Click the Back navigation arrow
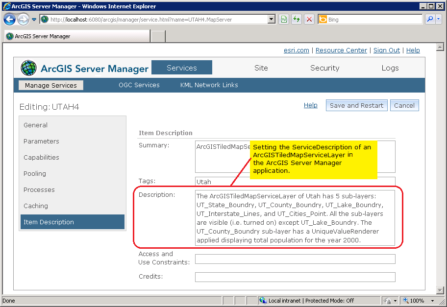This screenshot has width=447, height=307. coord(9,19)
